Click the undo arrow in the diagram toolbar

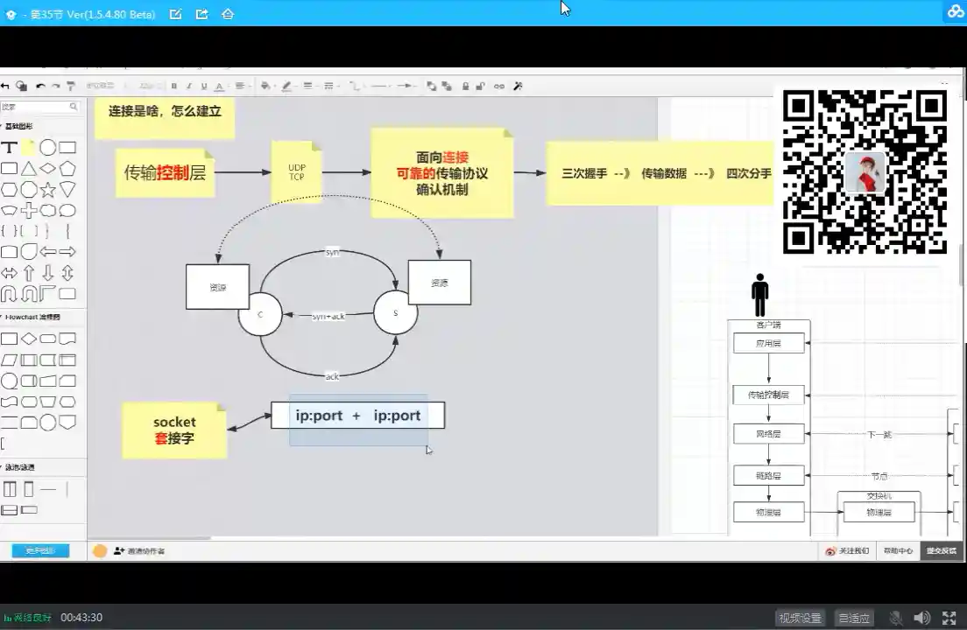(x=40, y=87)
